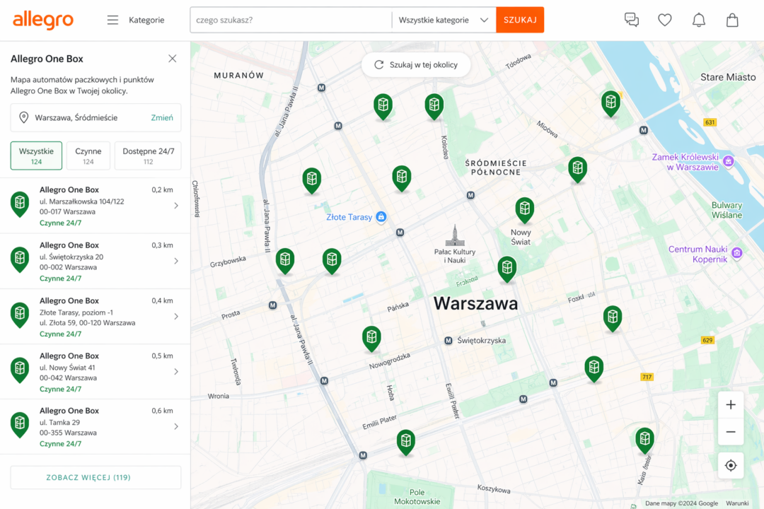This screenshot has height=509, width=764.
Task: Select the box pin above Grzybowska street label
Action: (284, 261)
